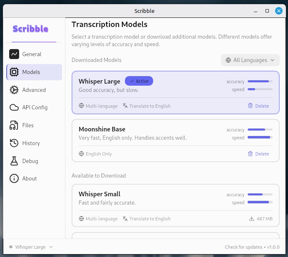
Task: Expand footer Whisper Large model selector chevron
Action: click(x=51, y=247)
